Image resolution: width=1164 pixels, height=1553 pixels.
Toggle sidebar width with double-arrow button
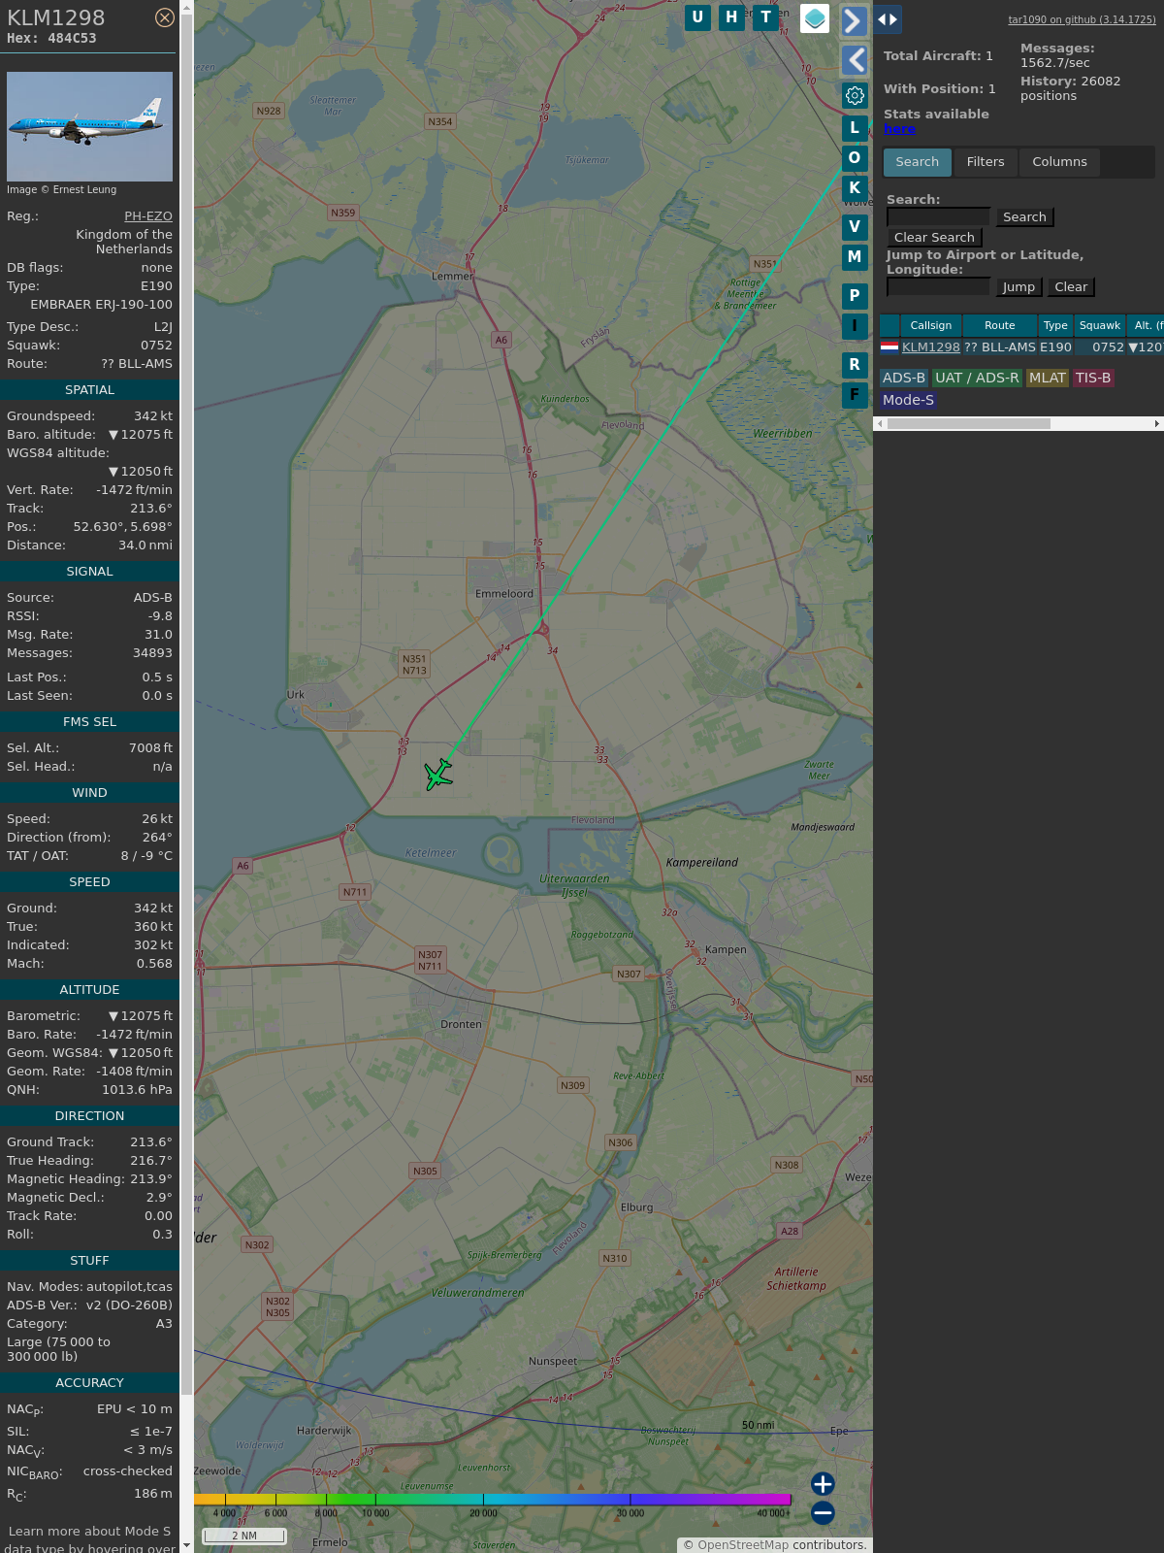pos(888,19)
